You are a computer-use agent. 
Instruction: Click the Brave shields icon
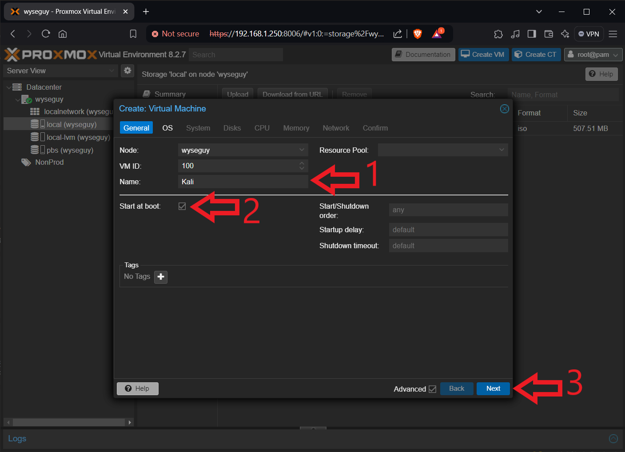[x=418, y=34]
